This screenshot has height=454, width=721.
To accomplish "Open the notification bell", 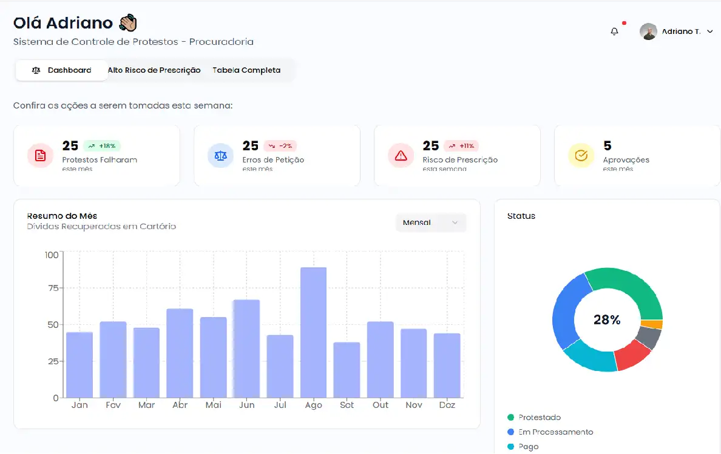I will tap(614, 32).
